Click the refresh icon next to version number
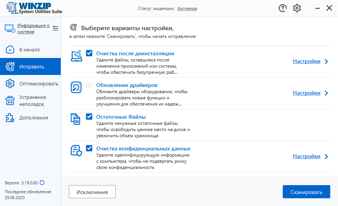The width and height of the screenshot is (338, 206). pyautogui.click(x=42, y=183)
